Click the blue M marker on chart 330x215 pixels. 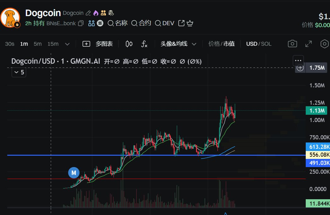pyautogui.click(x=74, y=173)
